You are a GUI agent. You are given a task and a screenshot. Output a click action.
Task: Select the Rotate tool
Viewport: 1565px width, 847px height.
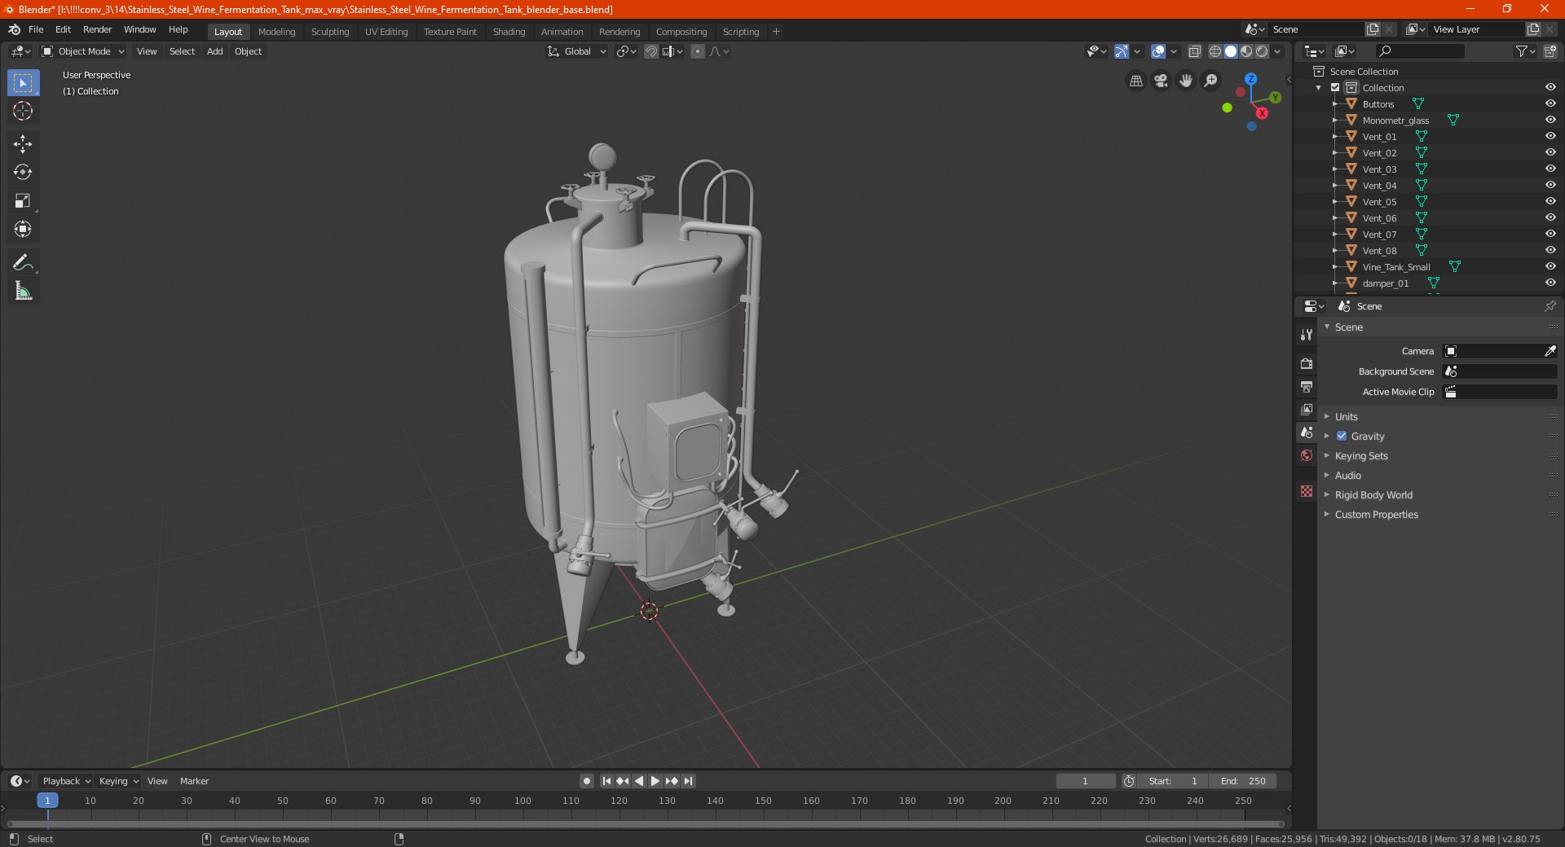(23, 172)
